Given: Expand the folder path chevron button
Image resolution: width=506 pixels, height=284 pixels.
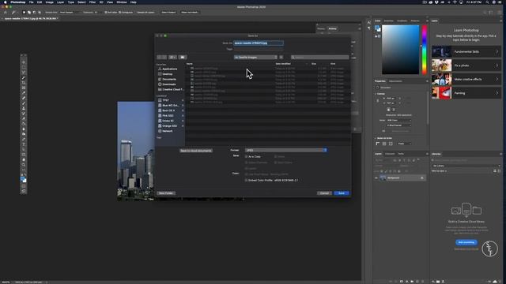Looking at the screenshot, I should pos(281,58).
